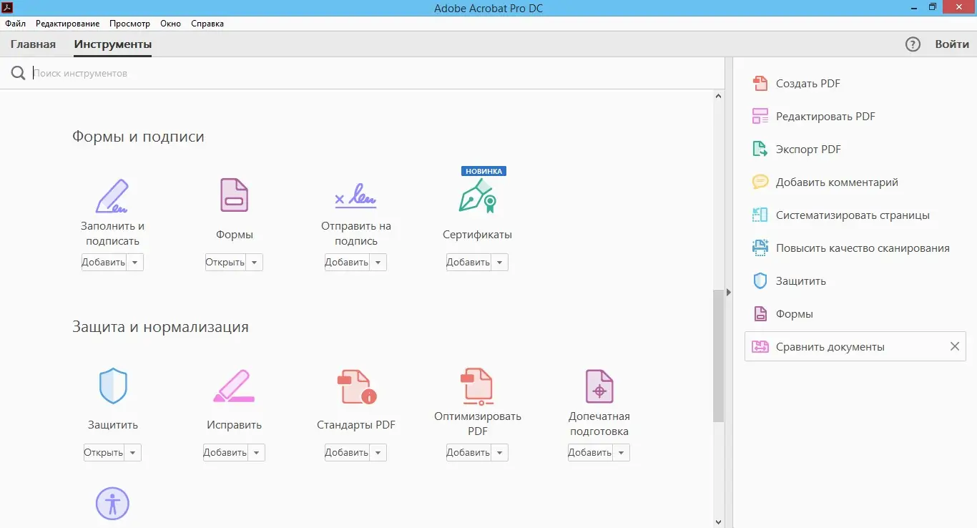Viewport: 977px width, 528px height.
Task: Select the Защитить shield icon
Action: (x=112, y=386)
